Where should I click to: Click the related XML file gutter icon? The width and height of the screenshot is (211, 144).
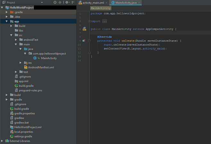[x=84, y=29]
